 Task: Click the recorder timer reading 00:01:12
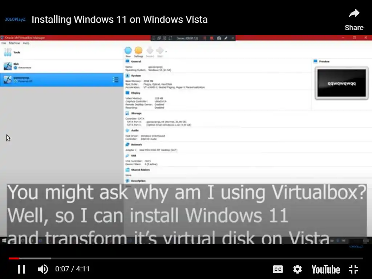coord(187,38)
